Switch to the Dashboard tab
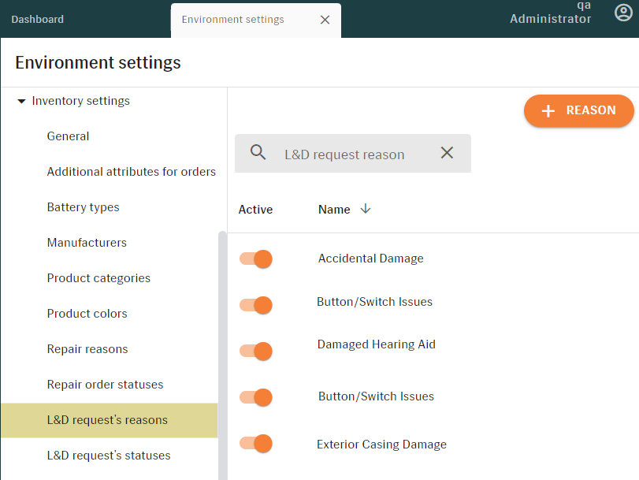This screenshot has height=480, width=639. tap(38, 19)
